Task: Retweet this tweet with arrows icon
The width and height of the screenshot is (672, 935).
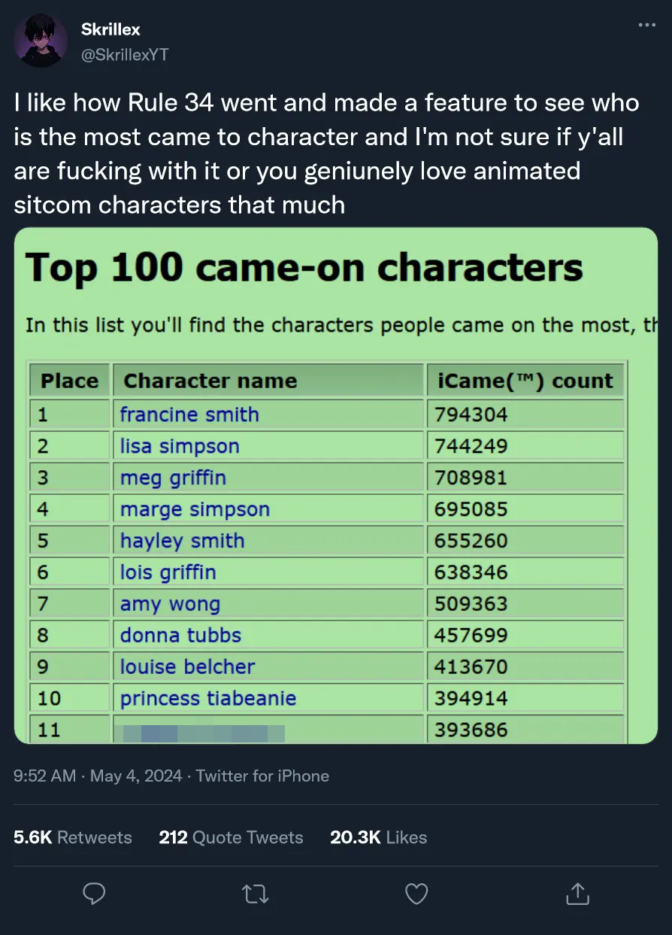Action: click(256, 893)
